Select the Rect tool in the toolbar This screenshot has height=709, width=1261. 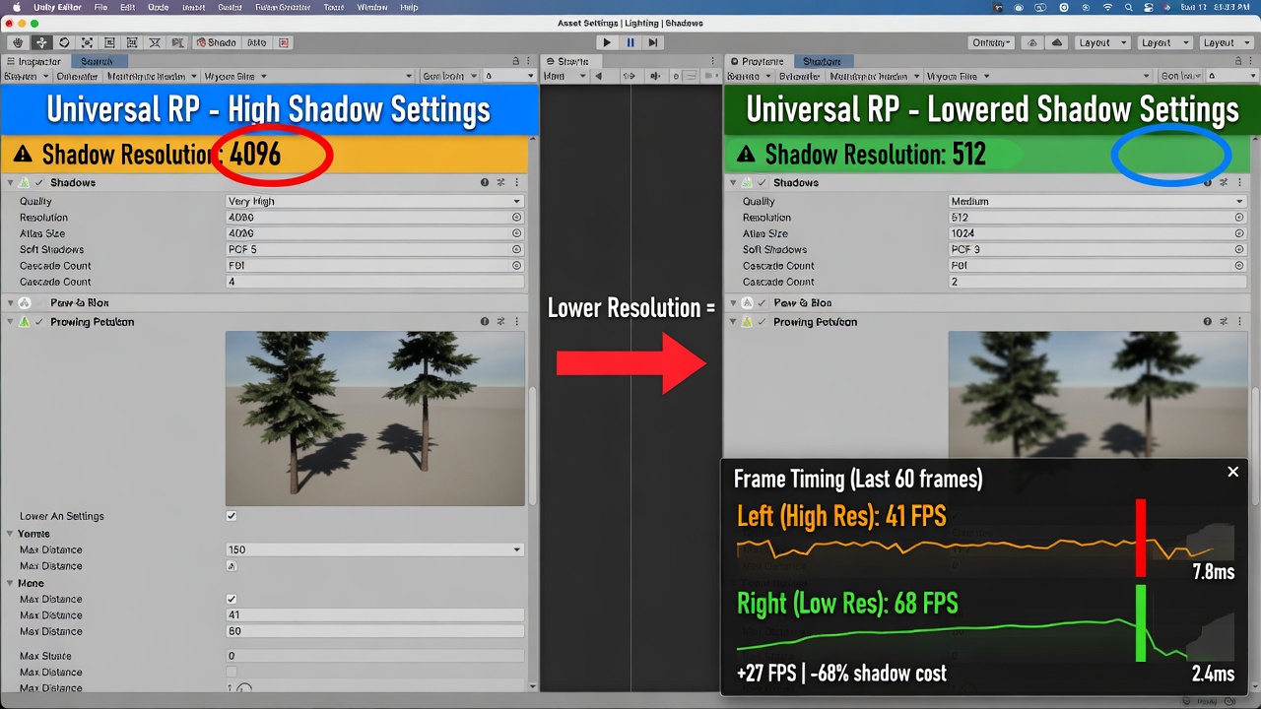pyautogui.click(x=109, y=42)
